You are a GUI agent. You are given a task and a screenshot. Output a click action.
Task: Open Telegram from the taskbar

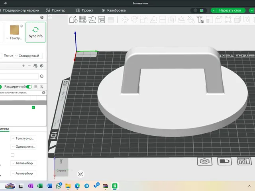pyautogui.click(x=87, y=186)
